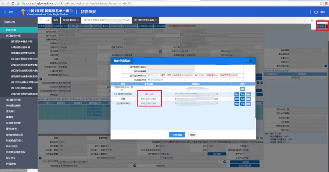Click the 申报 submit button at top right
The width and height of the screenshot is (329, 172).
point(321,26)
